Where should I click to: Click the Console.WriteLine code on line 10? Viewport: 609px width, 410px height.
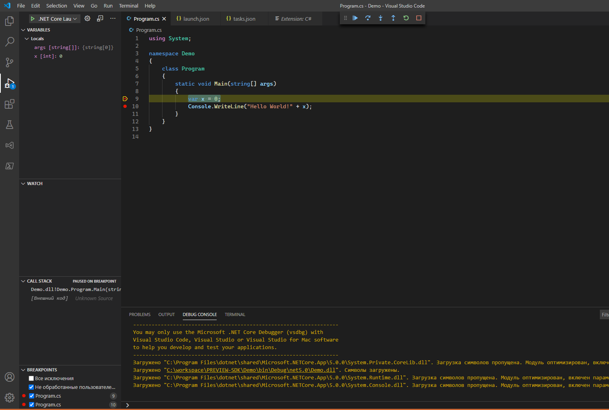pyautogui.click(x=250, y=106)
